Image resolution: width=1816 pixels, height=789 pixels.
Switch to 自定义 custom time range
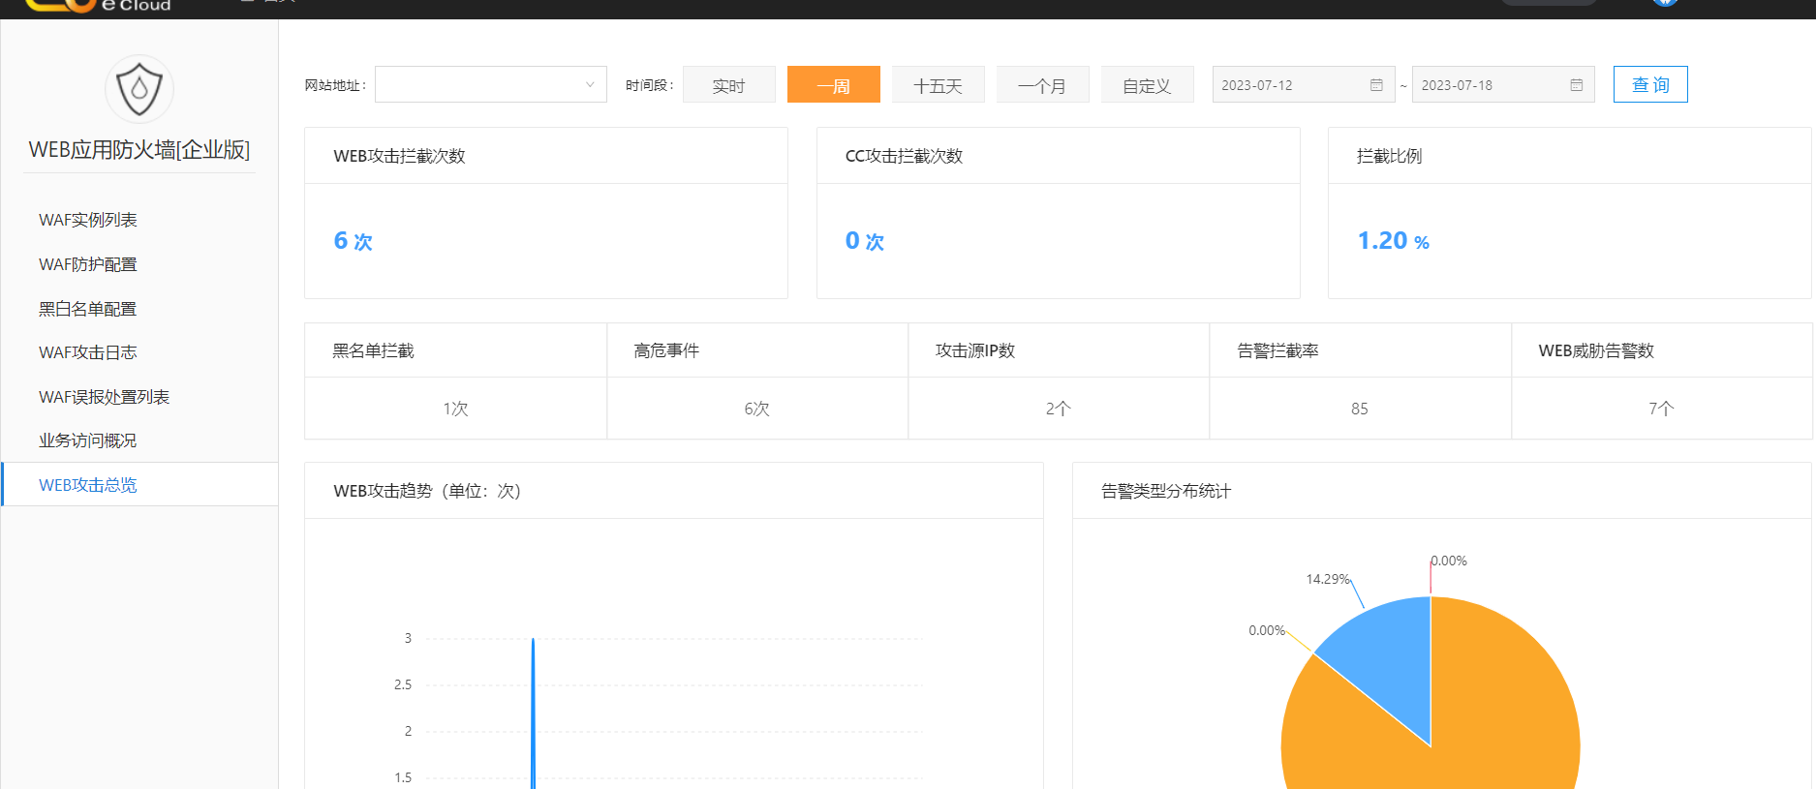tap(1147, 85)
